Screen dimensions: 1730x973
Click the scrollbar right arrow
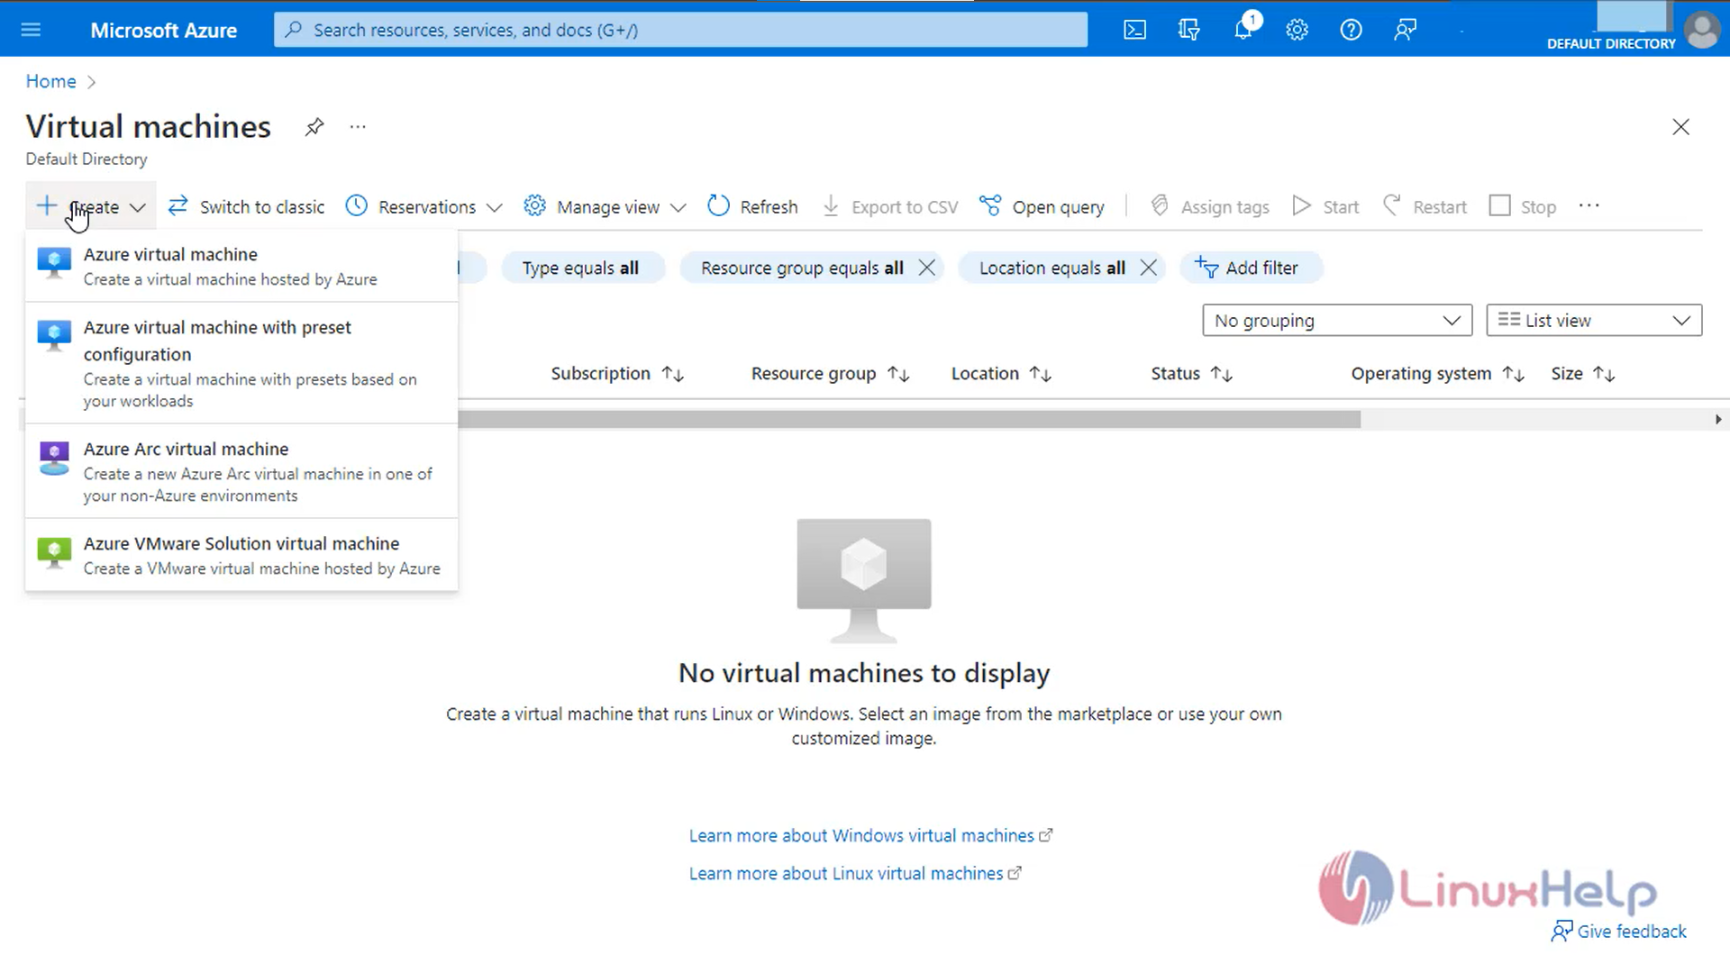[x=1717, y=419]
